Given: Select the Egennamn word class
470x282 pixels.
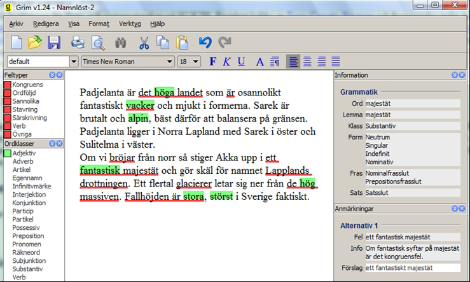Looking at the screenshot, I should point(27,178).
